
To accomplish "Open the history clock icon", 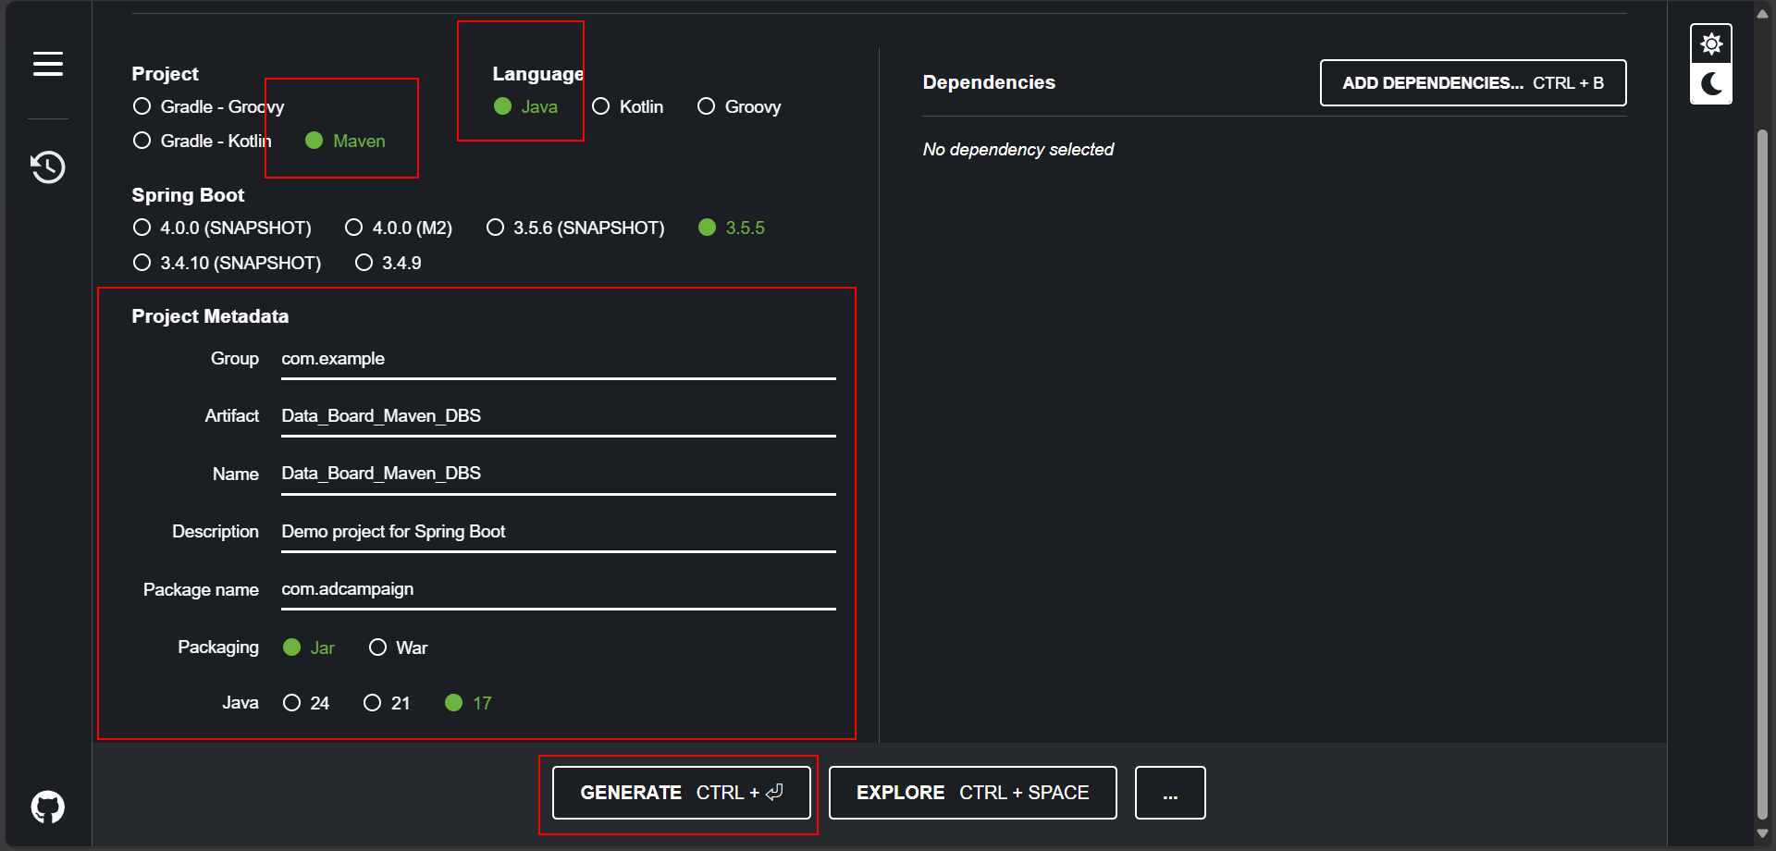I will click(48, 166).
